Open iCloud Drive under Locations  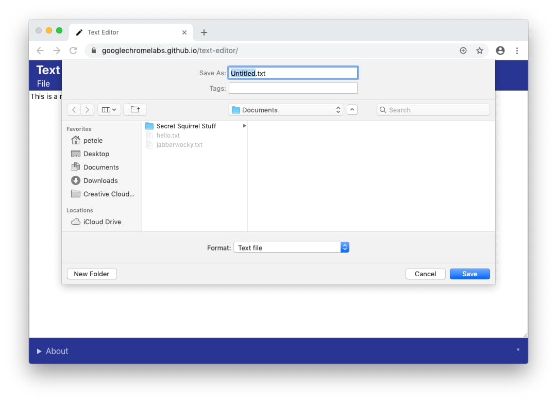pyautogui.click(x=102, y=222)
